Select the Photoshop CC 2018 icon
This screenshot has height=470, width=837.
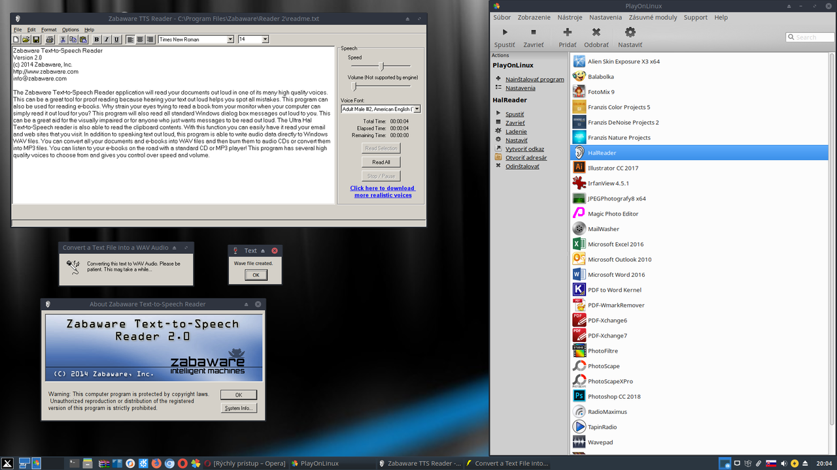pos(579,396)
